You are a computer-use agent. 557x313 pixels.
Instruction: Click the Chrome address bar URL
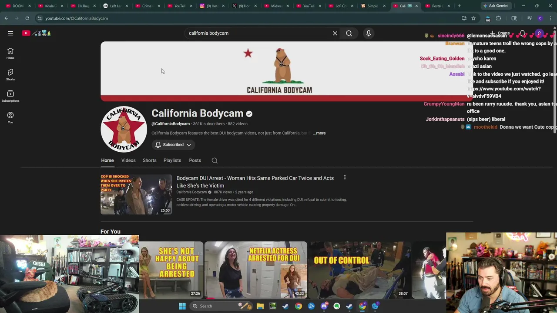click(77, 18)
